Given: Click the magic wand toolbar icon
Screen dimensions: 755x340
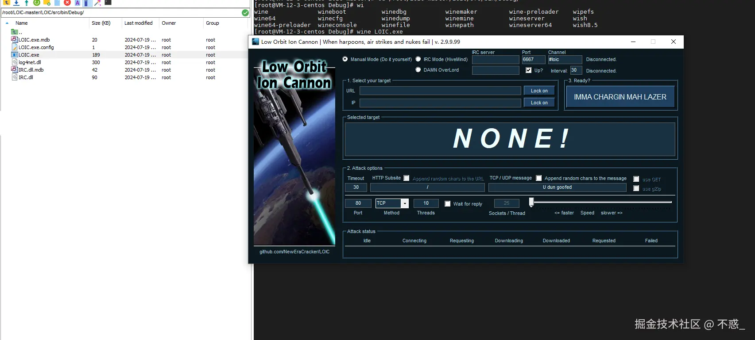Looking at the screenshot, I should 98,3.
